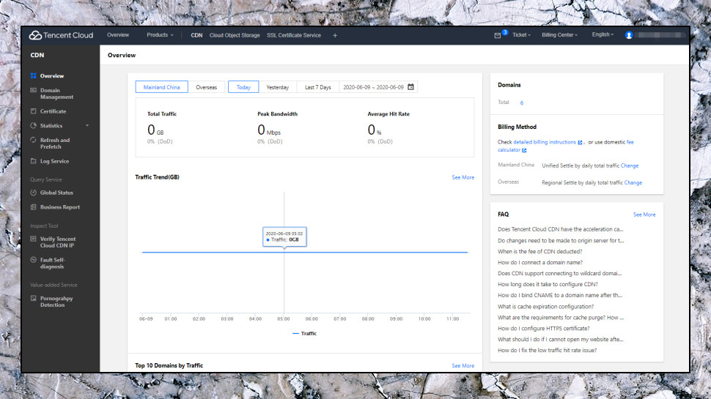Open detailed billing instructions link
711x399 pixels.
point(545,142)
